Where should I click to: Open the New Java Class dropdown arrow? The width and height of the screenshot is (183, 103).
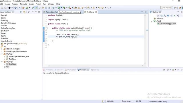[x=29, y=8]
